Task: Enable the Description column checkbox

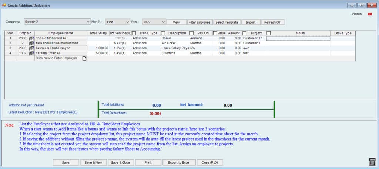Action: click(163, 33)
